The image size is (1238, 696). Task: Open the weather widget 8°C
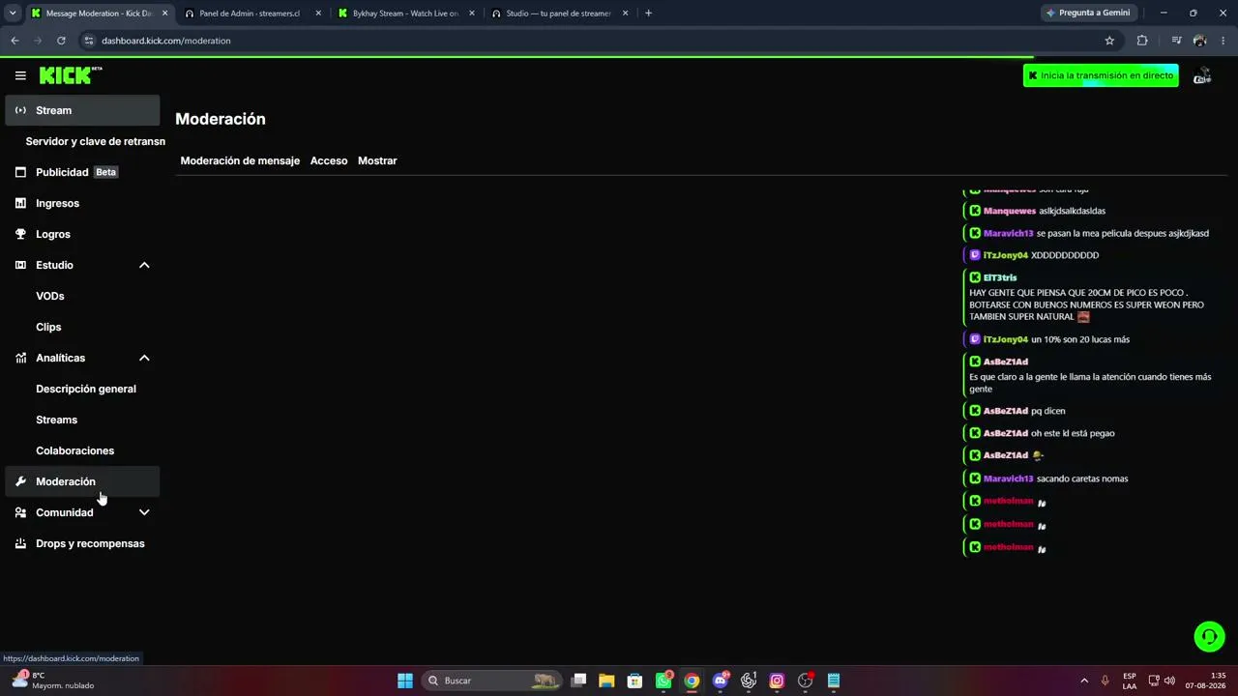[x=53, y=681]
